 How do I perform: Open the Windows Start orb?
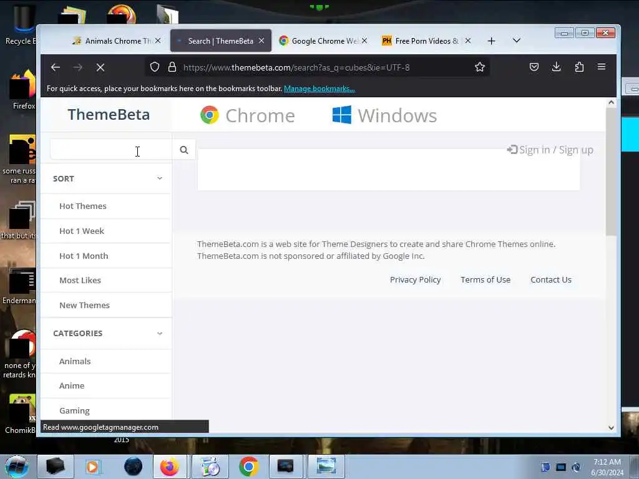point(17,467)
